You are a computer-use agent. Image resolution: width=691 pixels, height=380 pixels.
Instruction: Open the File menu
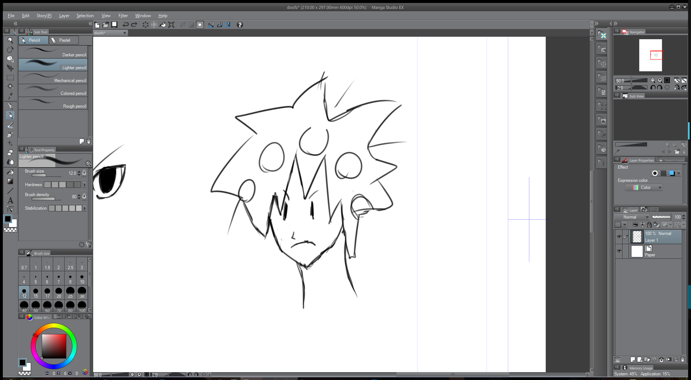pos(11,16)
